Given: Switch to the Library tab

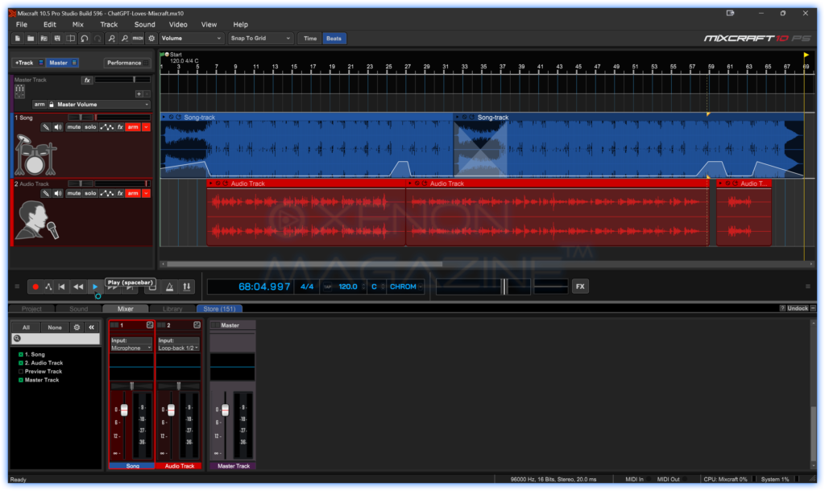Looking at the screenshot, I should [172, 309].
